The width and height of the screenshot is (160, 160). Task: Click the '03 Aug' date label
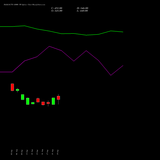(12, 152)
